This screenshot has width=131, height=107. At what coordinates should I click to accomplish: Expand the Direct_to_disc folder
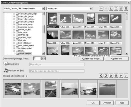[14, 30]
